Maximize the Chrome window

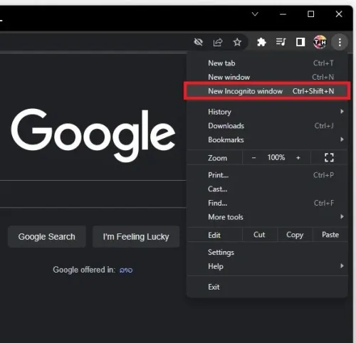click(x=310, y=14)
